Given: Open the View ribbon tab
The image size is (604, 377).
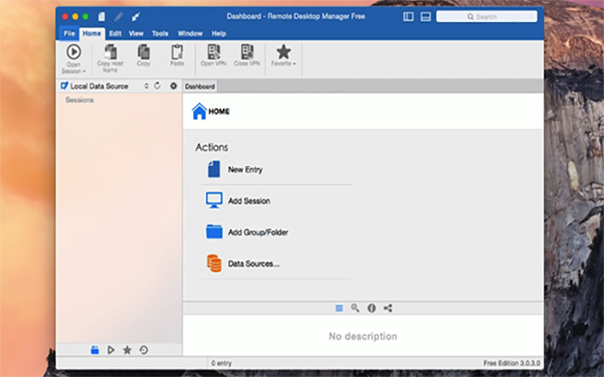Looking at the screenshot, I should (x=136, y=33).
